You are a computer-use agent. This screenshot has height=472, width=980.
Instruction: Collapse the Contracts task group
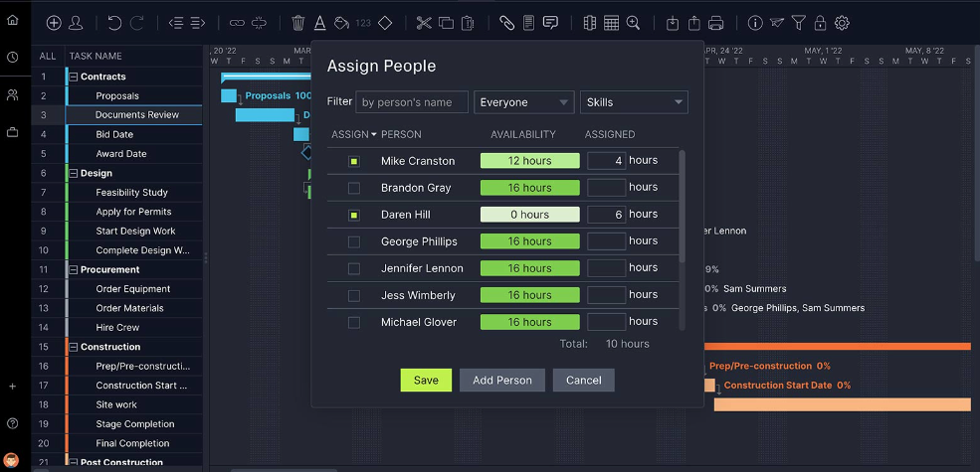tap(73, 77)
